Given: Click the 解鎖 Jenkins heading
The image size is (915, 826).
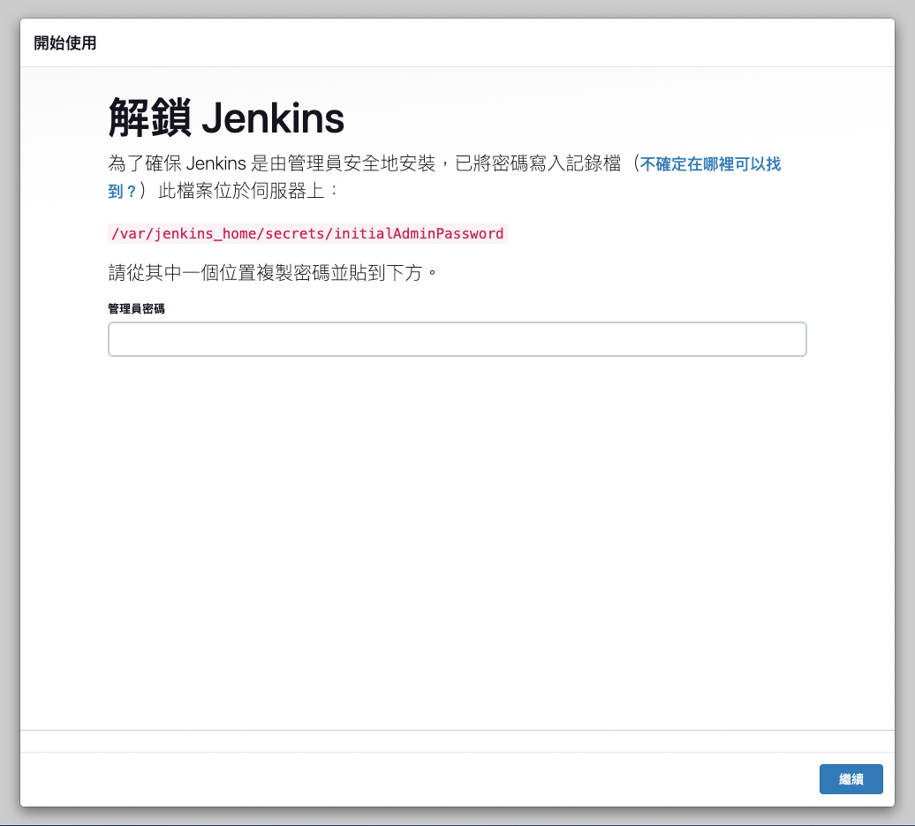Looking at the screenshot, I should tap(226, 117).
